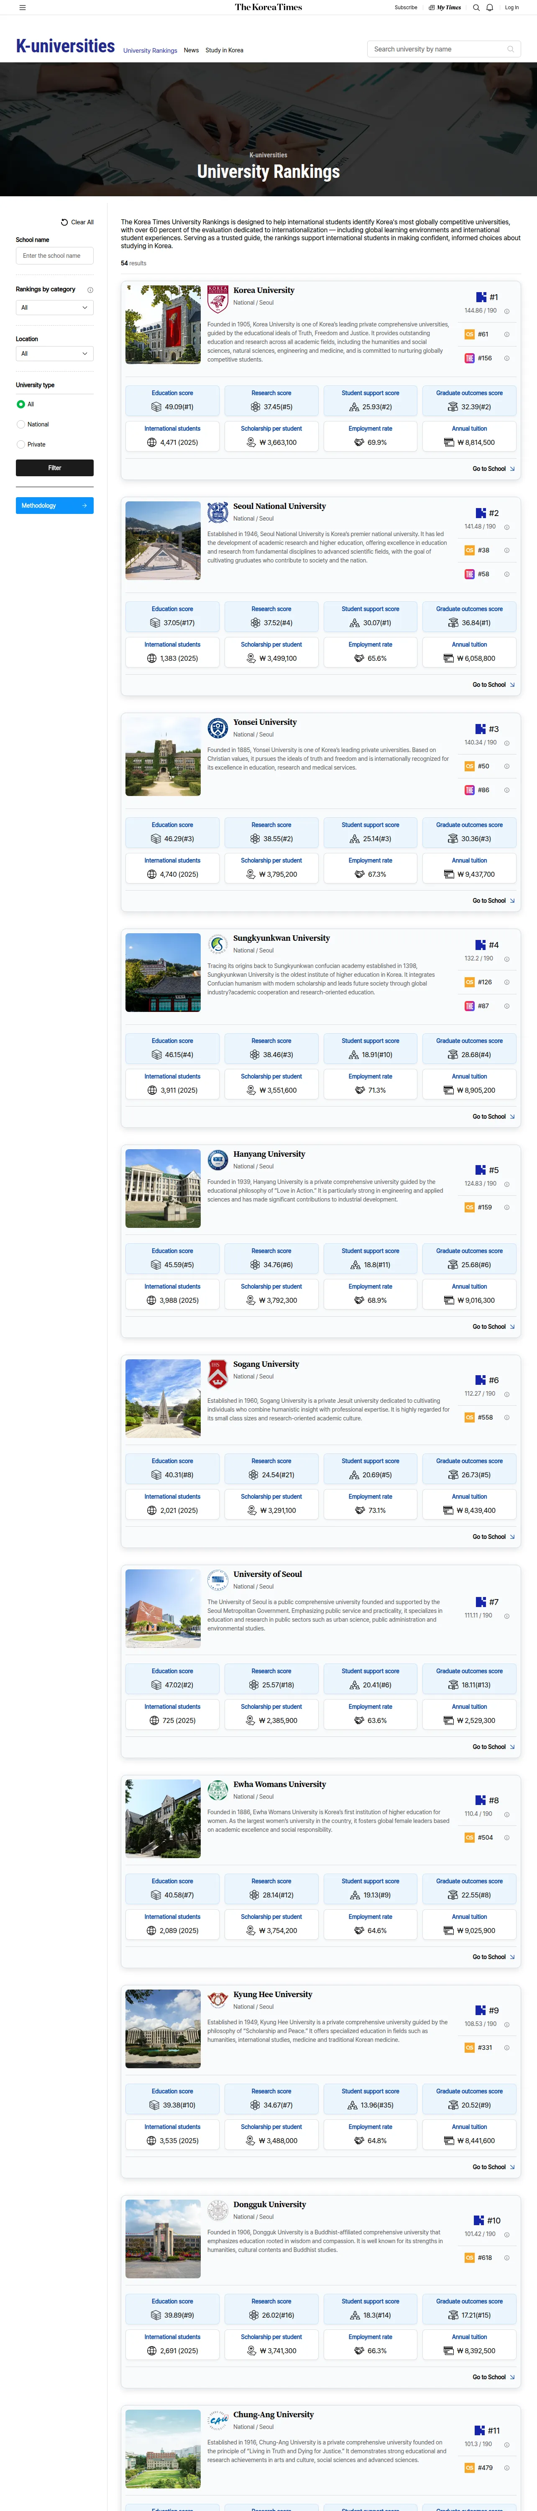This screenshot has height=2511, width=537.
Task: Click Go to School on University of Seoul card
Action: click(x=493, y=1747)
